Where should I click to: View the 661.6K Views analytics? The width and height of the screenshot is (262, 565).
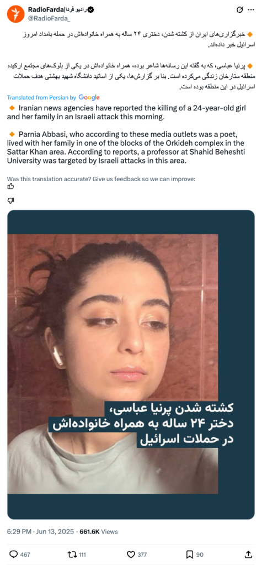click(x=99, y=531)
